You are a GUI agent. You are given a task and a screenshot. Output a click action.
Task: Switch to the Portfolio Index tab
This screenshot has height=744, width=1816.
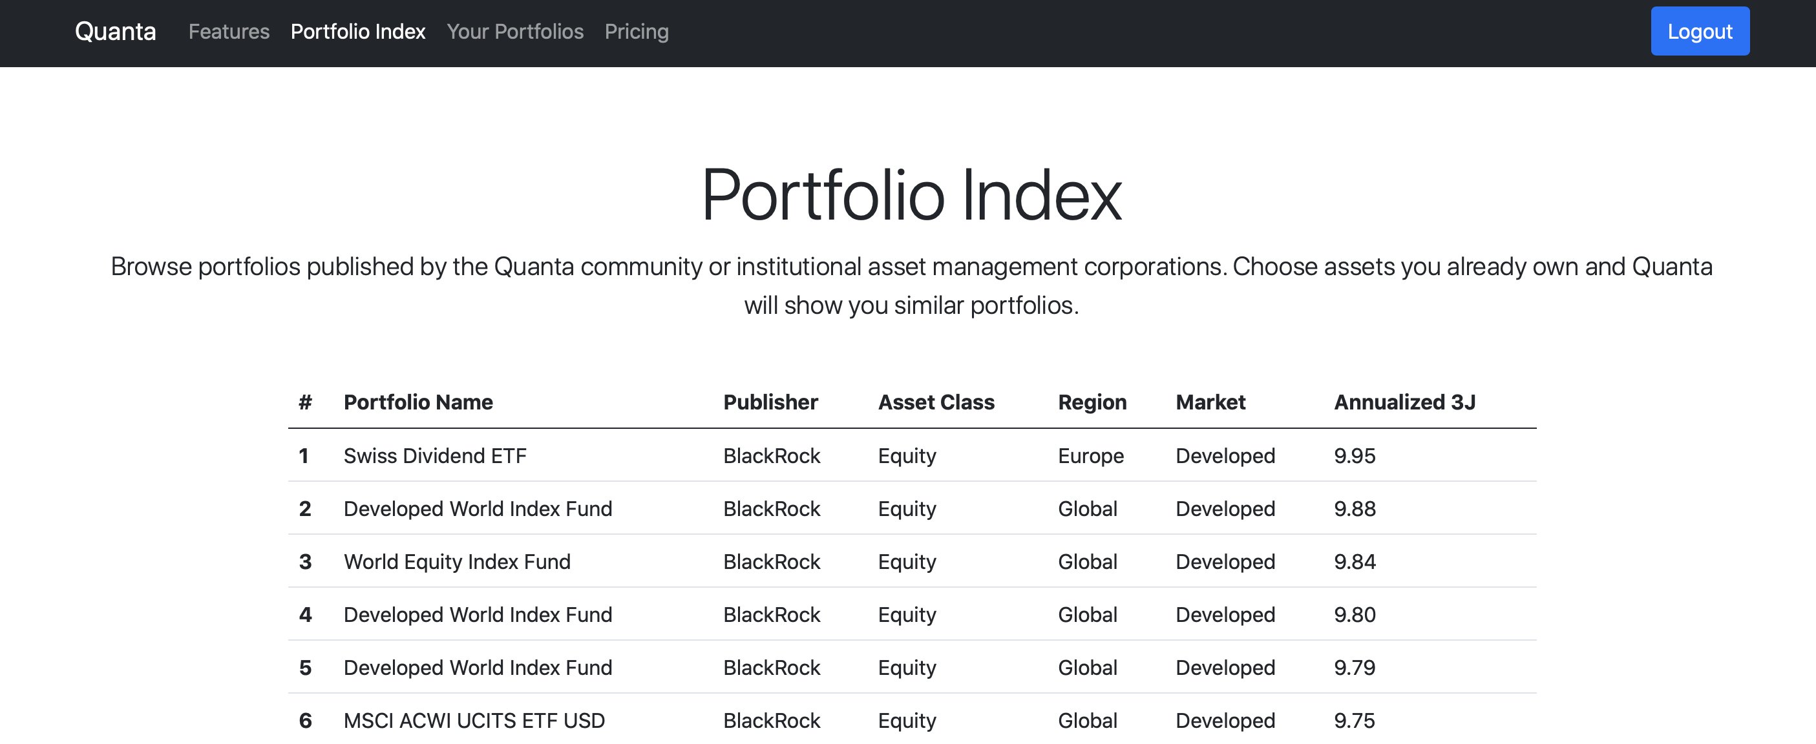tap(358, 32)
